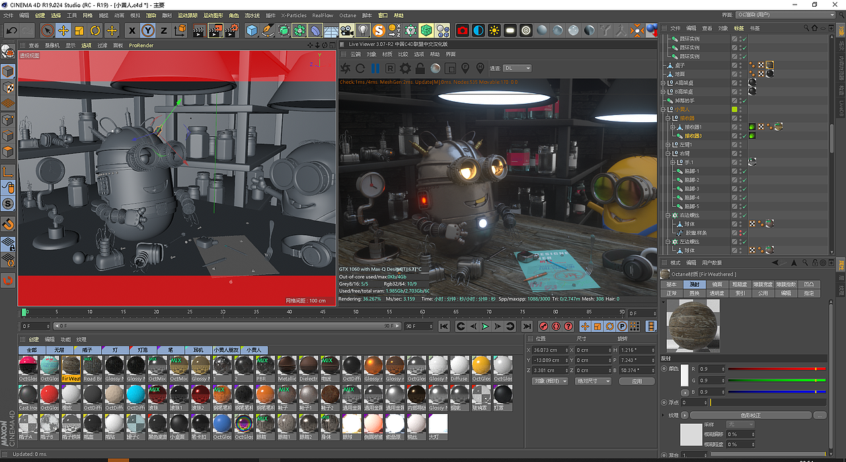Go to start of animation
The width and height of the screenshot is (846, 462).
coord(445,326)
